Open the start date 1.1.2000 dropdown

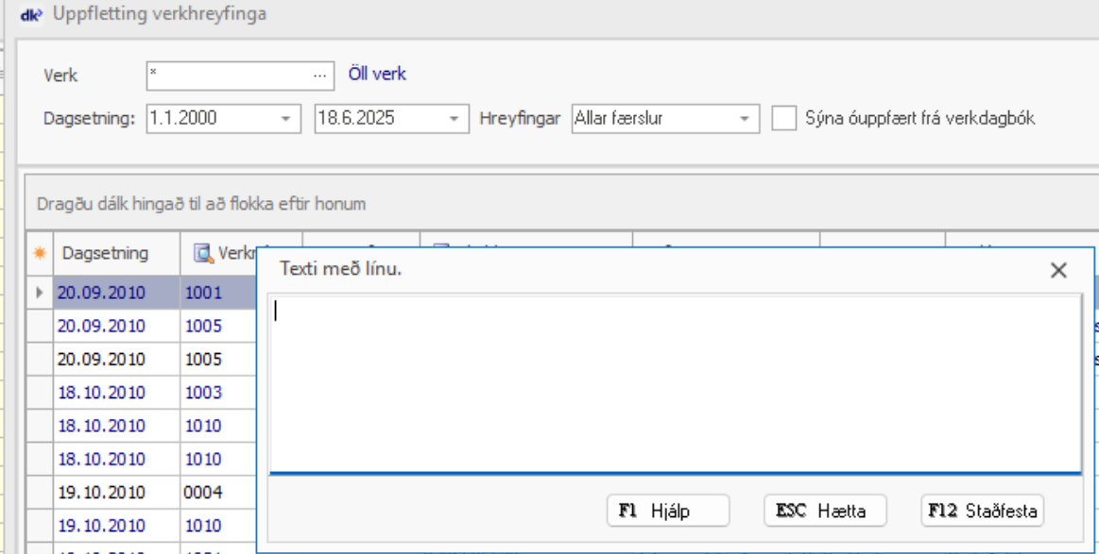click(x=285, y=119)
